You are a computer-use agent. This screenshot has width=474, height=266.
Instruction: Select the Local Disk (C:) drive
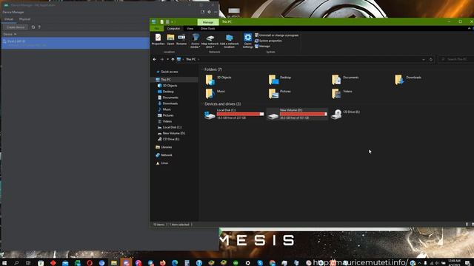(x=234, y=114)
